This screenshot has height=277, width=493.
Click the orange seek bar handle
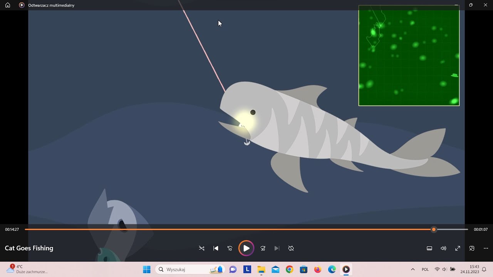[434, 229]
